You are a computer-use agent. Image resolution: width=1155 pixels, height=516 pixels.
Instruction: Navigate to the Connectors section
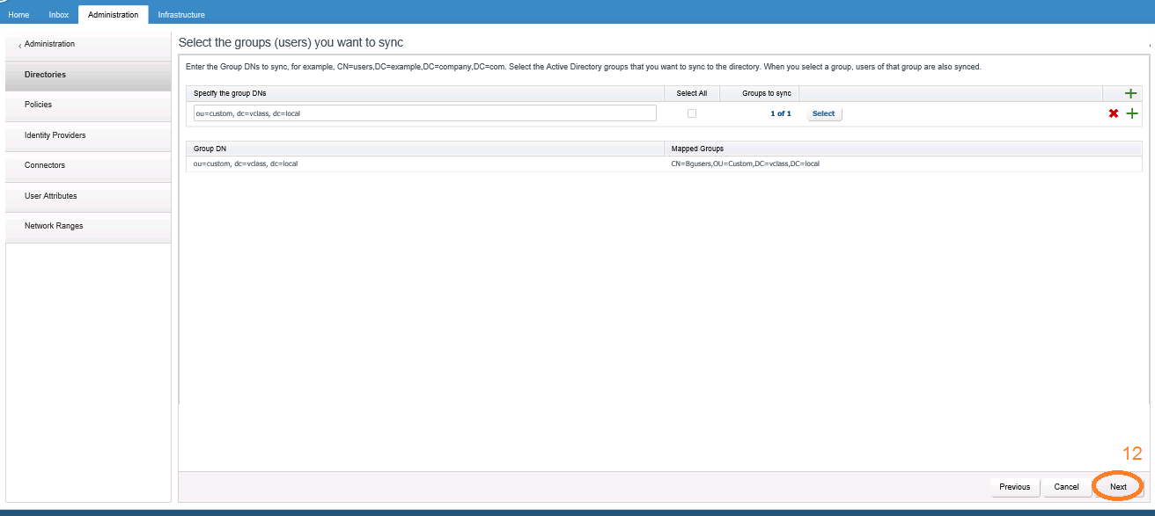pos(44,165)
